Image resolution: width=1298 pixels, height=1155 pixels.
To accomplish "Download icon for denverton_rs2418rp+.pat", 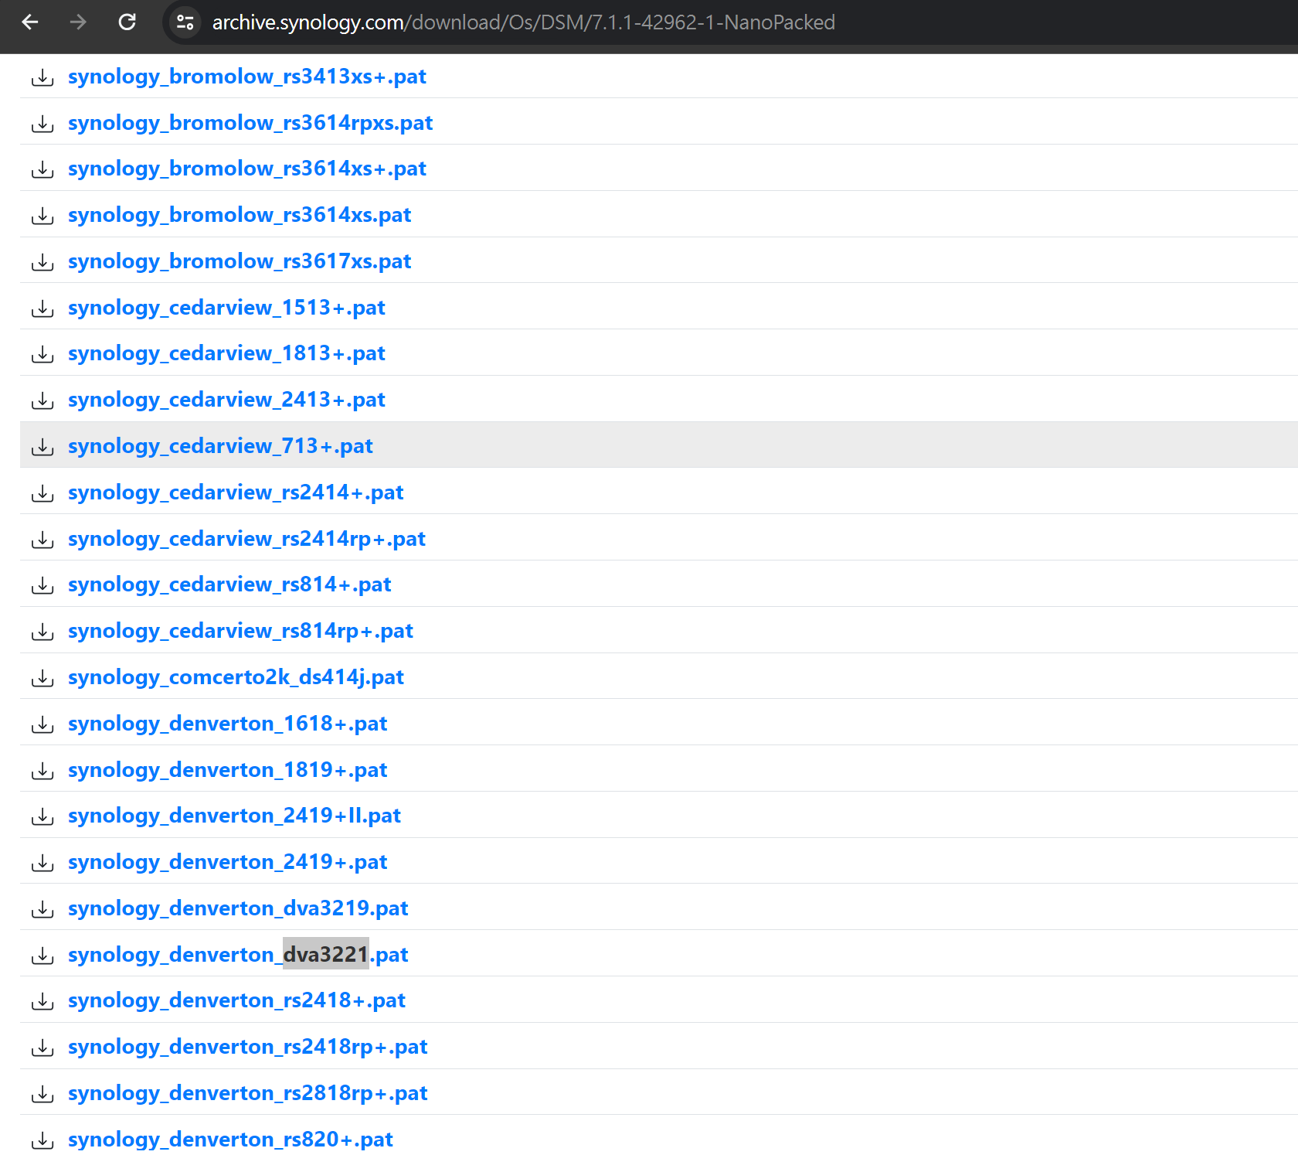I will [x=42, y=1048].
